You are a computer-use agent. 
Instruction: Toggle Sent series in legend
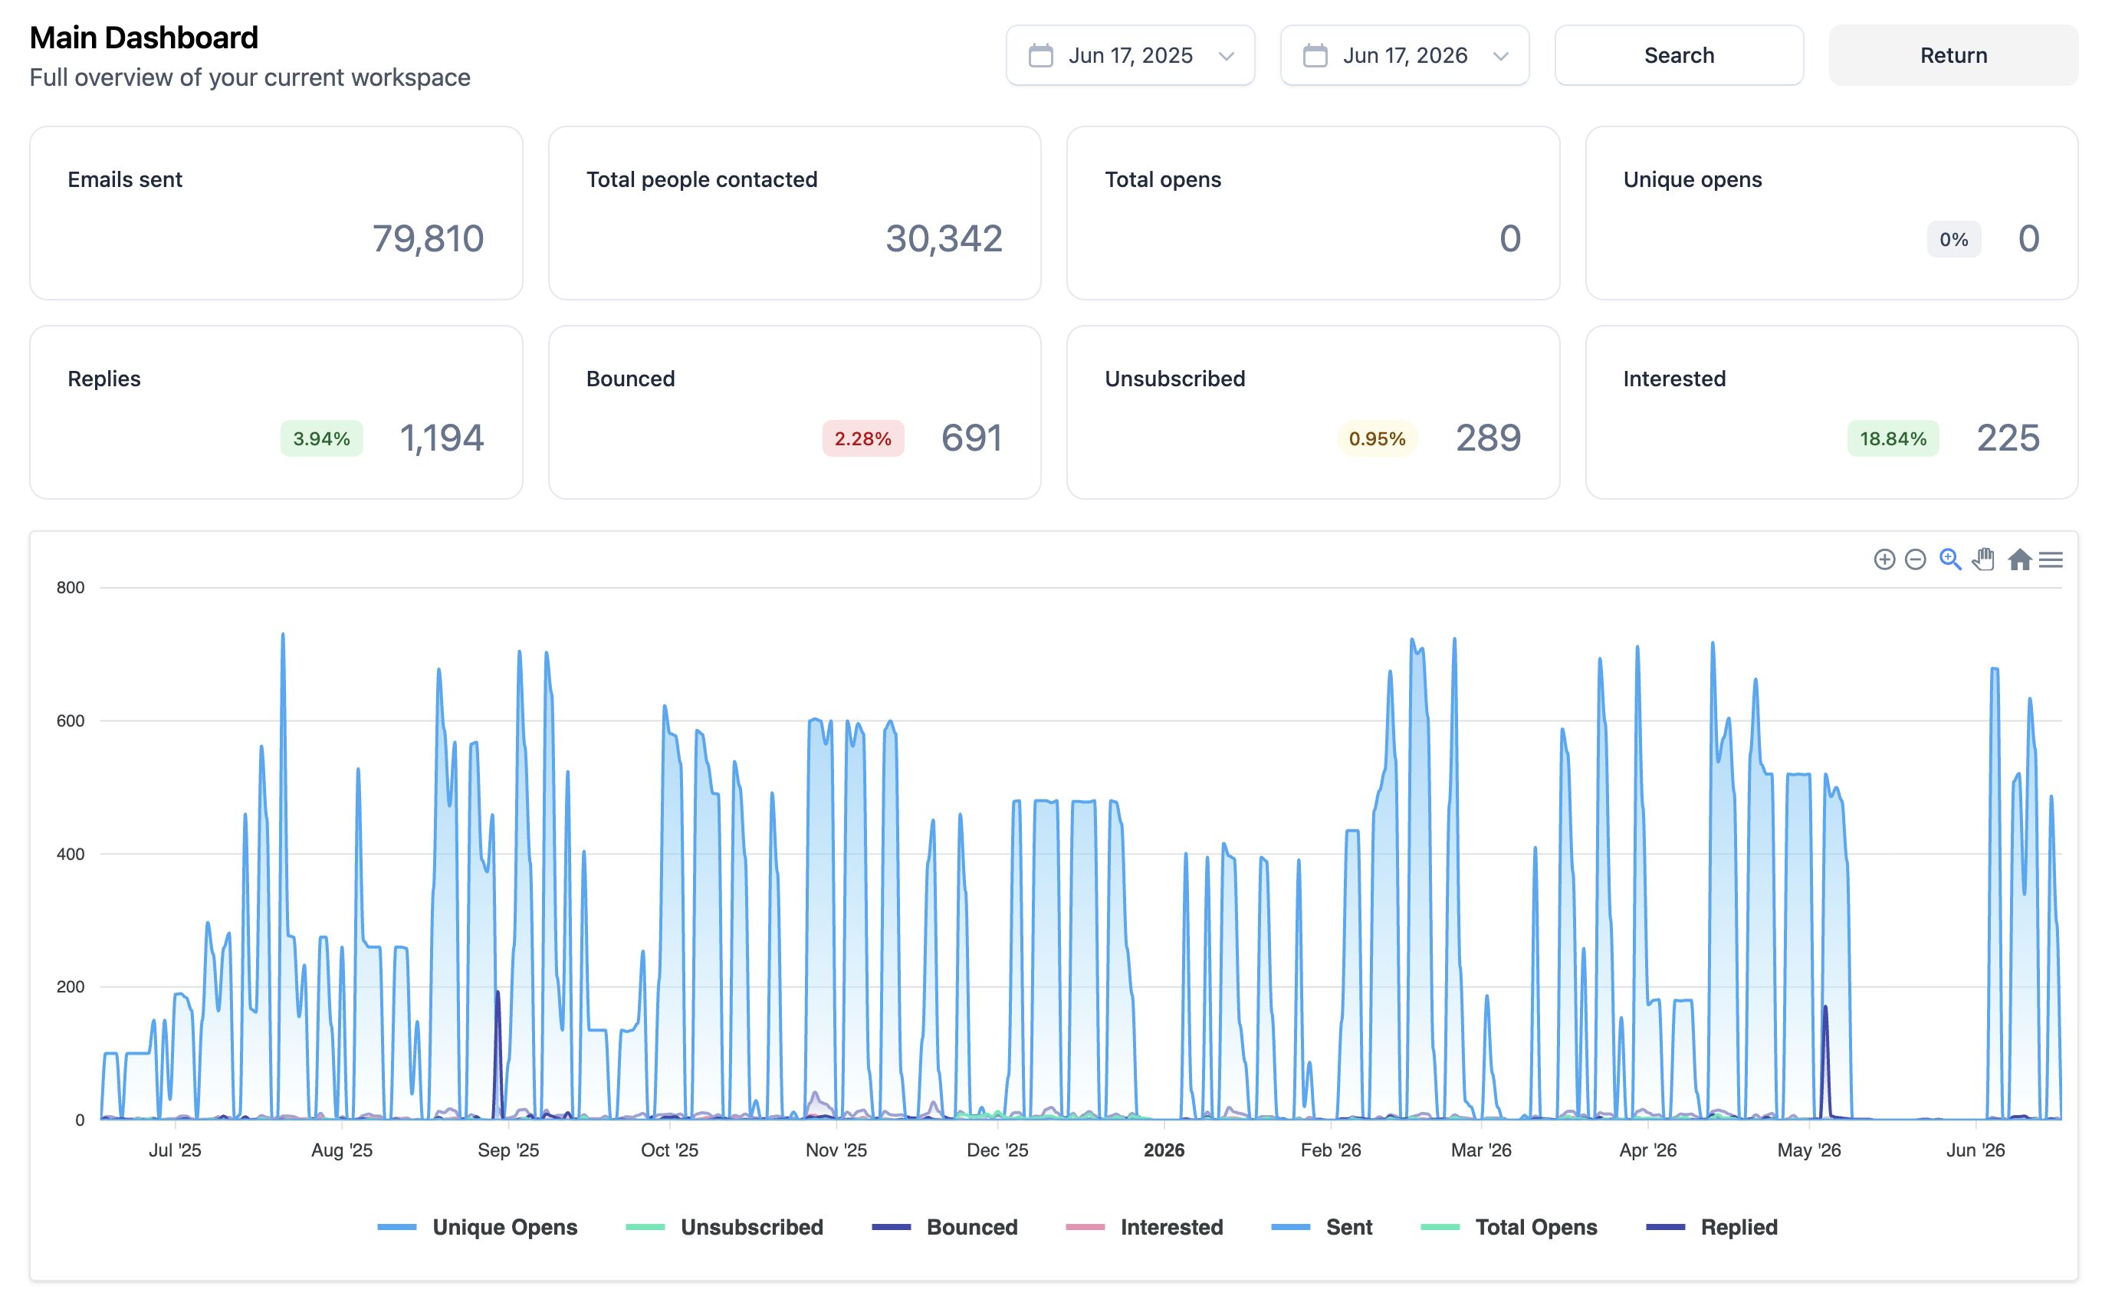1321,1227
